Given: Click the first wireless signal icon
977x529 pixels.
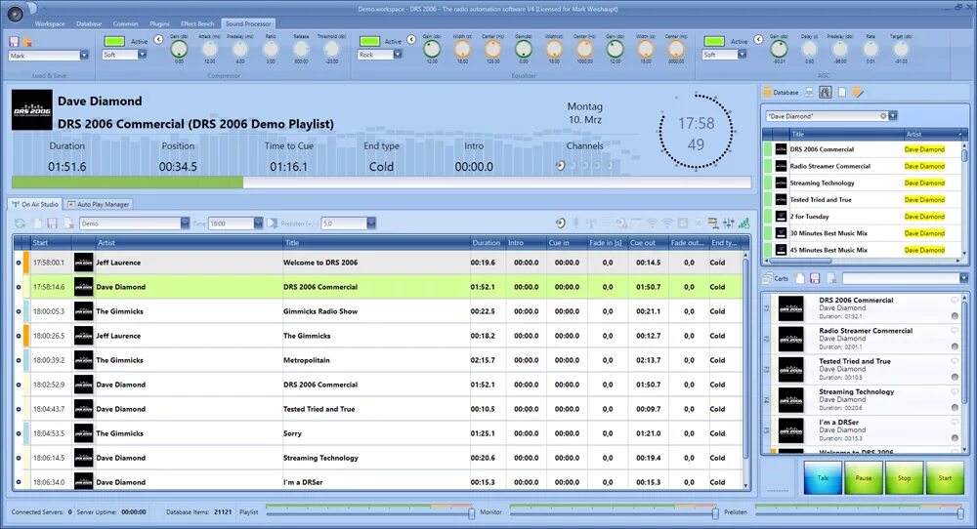Looking at the screenshot, I should tap(652, 224).
